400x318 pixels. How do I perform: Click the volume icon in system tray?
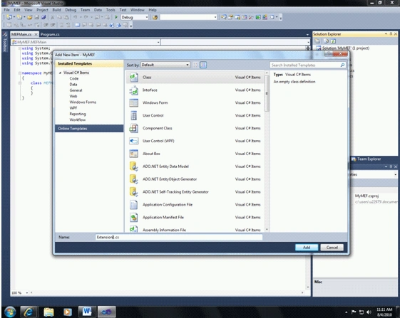[369, 312]
